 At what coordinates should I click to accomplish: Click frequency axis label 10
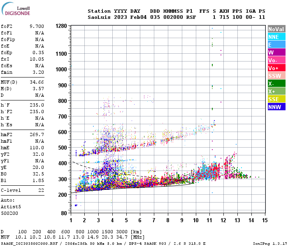[196, 220]
